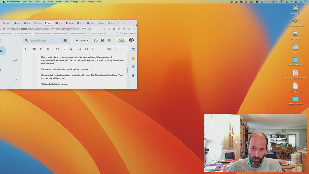
Task: Click the Search in mail field
Action: click(45, 41)
